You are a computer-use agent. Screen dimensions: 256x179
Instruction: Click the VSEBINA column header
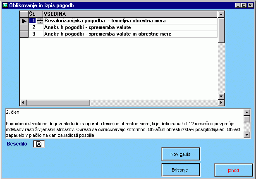point(130,14)
